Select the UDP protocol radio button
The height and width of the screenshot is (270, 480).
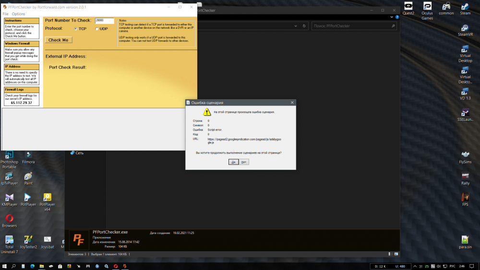click(97, 29)
